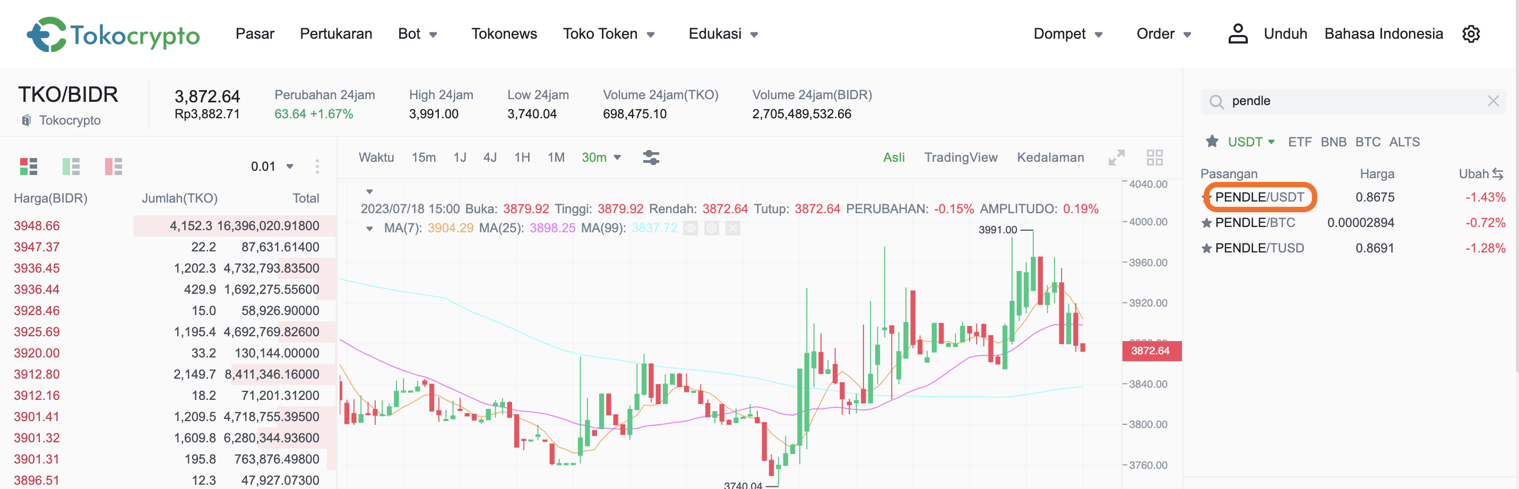1519x489 pixels.
Task: Sort pair list by Pasangan column
Action: [1229, 174]
